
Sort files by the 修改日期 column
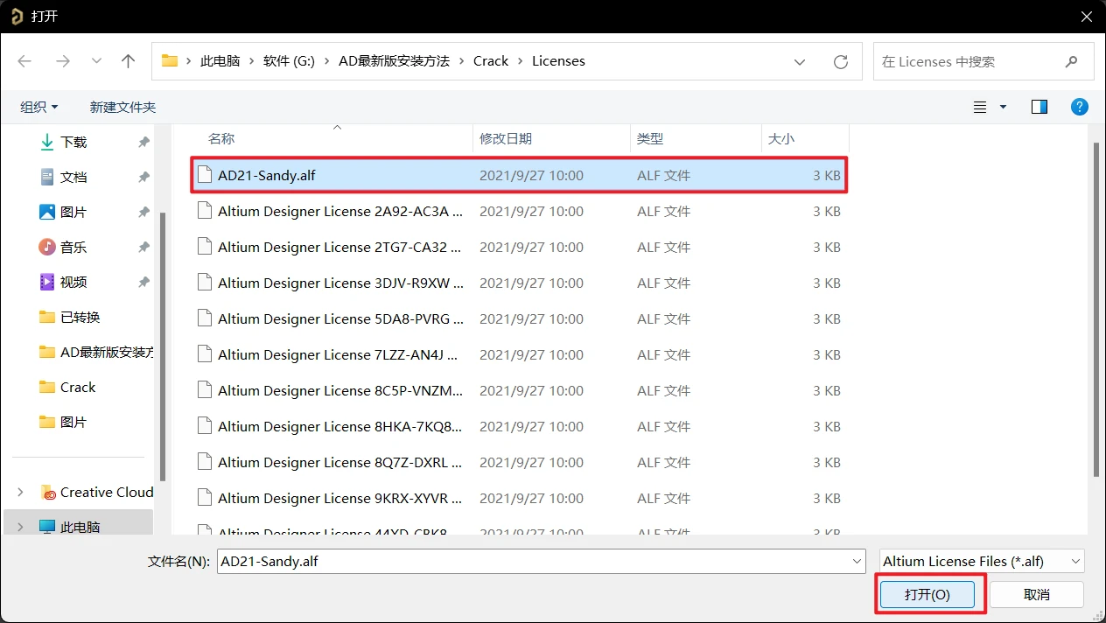[506, 138]
